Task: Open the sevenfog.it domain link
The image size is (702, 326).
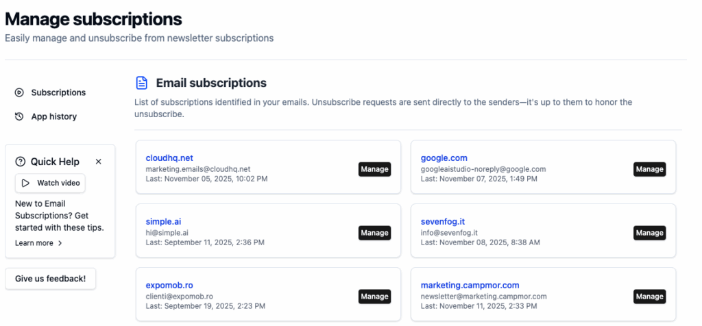Action: click(x=443, y=222)
